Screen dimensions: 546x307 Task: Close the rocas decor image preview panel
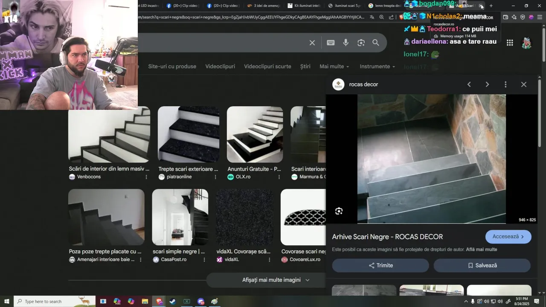tap(524, 84)
